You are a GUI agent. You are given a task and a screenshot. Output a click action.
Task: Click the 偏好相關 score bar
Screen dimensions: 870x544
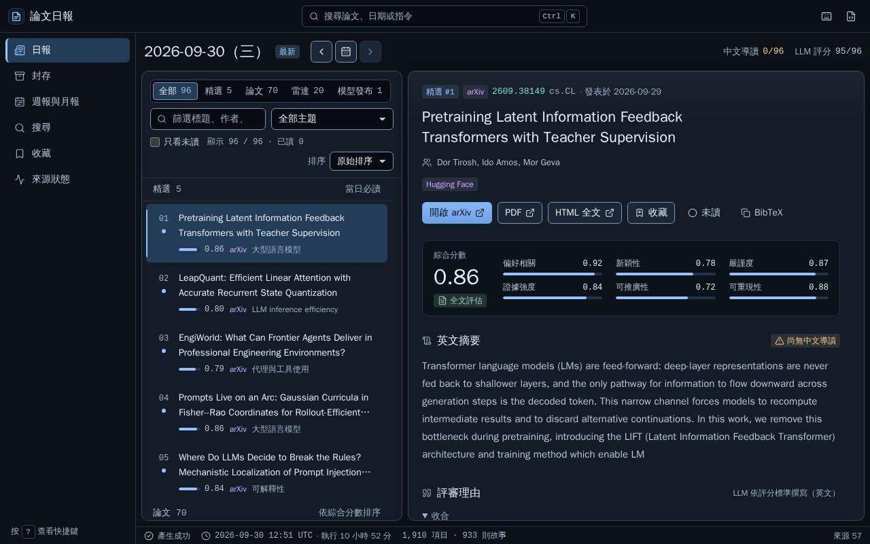click(x=553, y=274)
